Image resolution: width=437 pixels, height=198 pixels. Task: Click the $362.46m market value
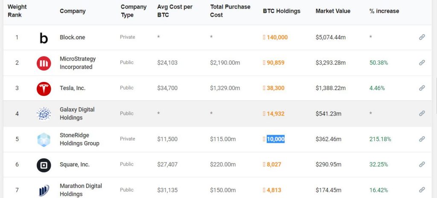(328, 139)
